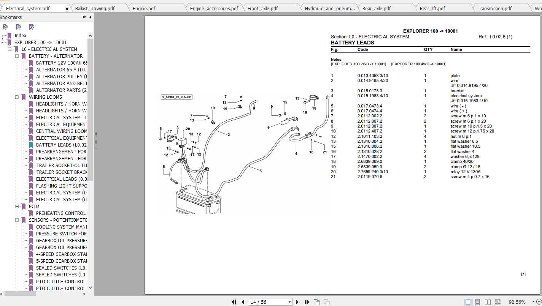The width and height of the screenshot is (542, 306).
Task: Switch to the Rear_axle.pdf tab
Action: tap(377, 8)
